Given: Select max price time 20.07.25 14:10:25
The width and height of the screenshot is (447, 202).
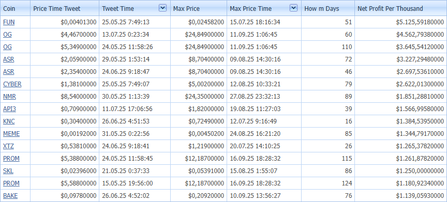Looking at the screenshot, I should [264, 146].
